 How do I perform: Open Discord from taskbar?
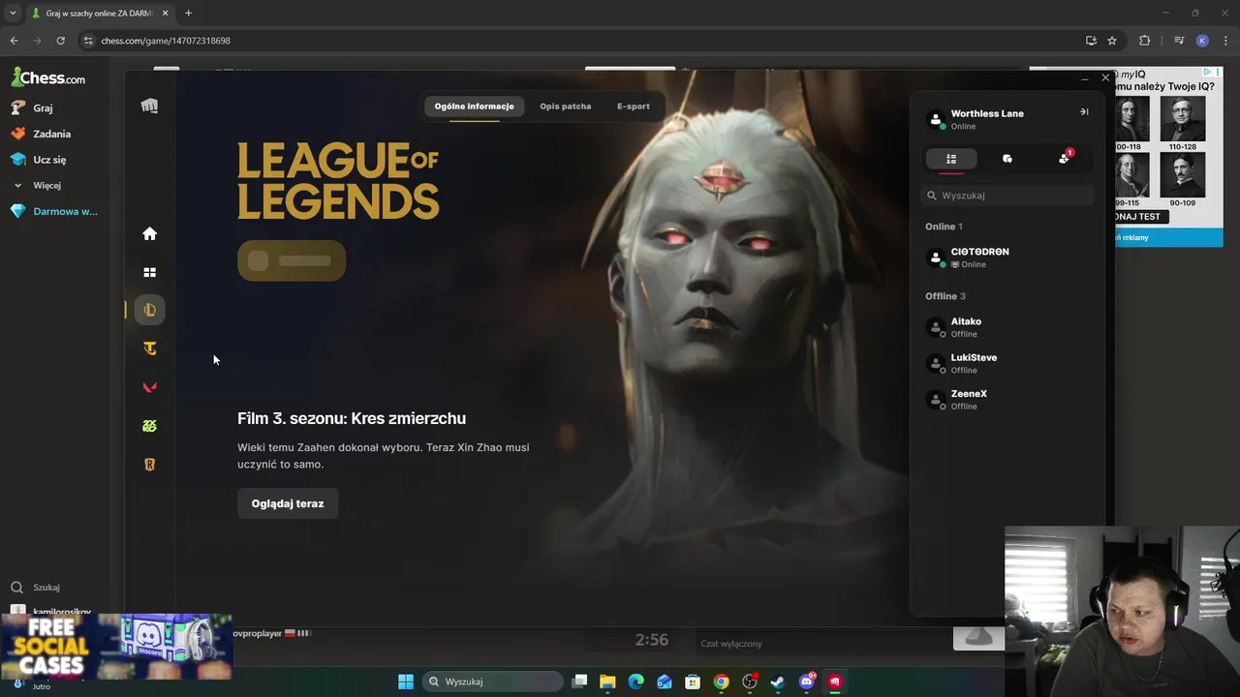[807, 682]
